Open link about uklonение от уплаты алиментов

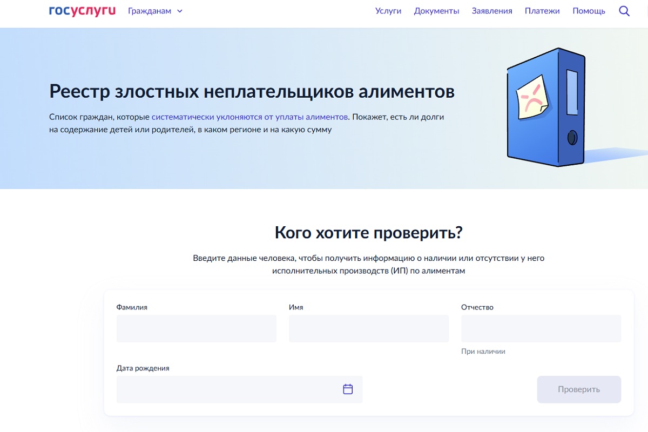248,116
